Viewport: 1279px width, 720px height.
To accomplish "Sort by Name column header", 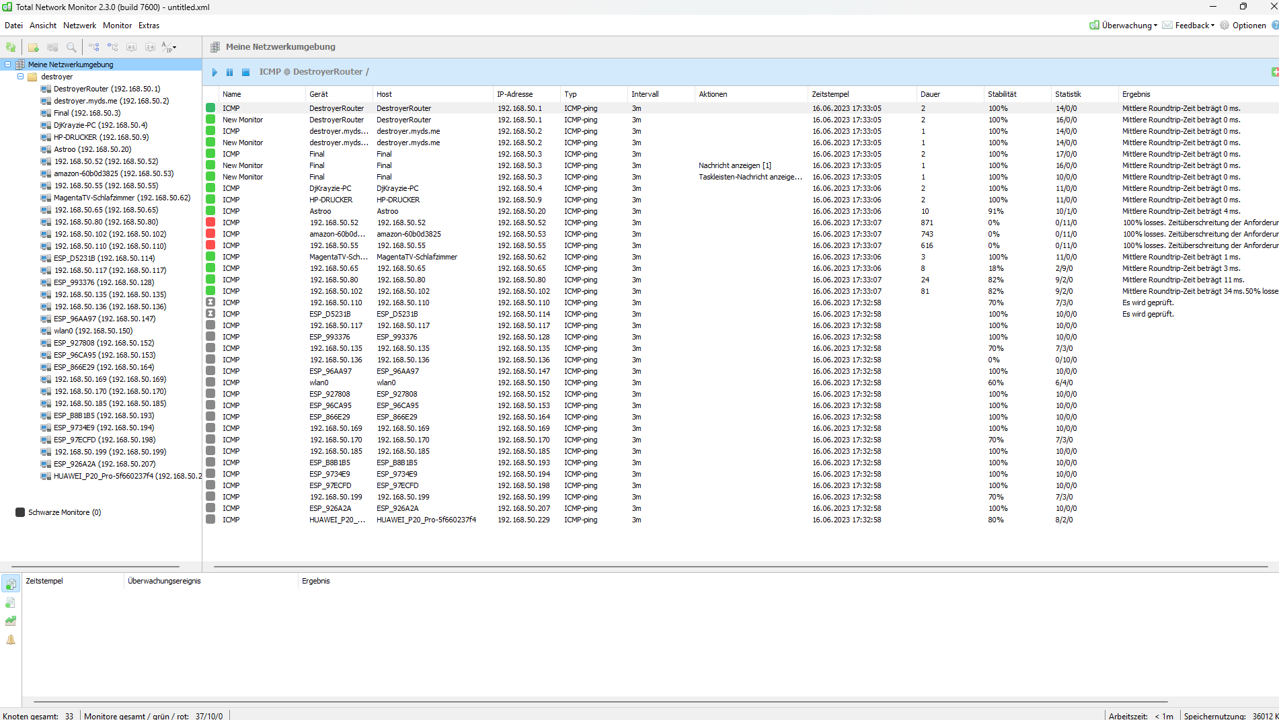I will (262, 94).
